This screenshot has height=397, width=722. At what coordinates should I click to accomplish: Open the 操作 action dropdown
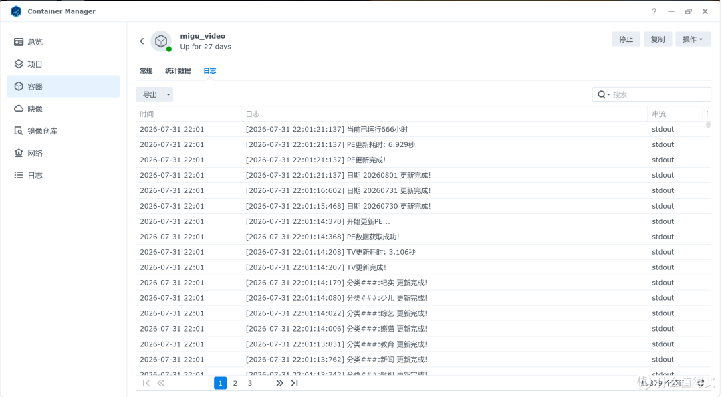pos(693,39)
